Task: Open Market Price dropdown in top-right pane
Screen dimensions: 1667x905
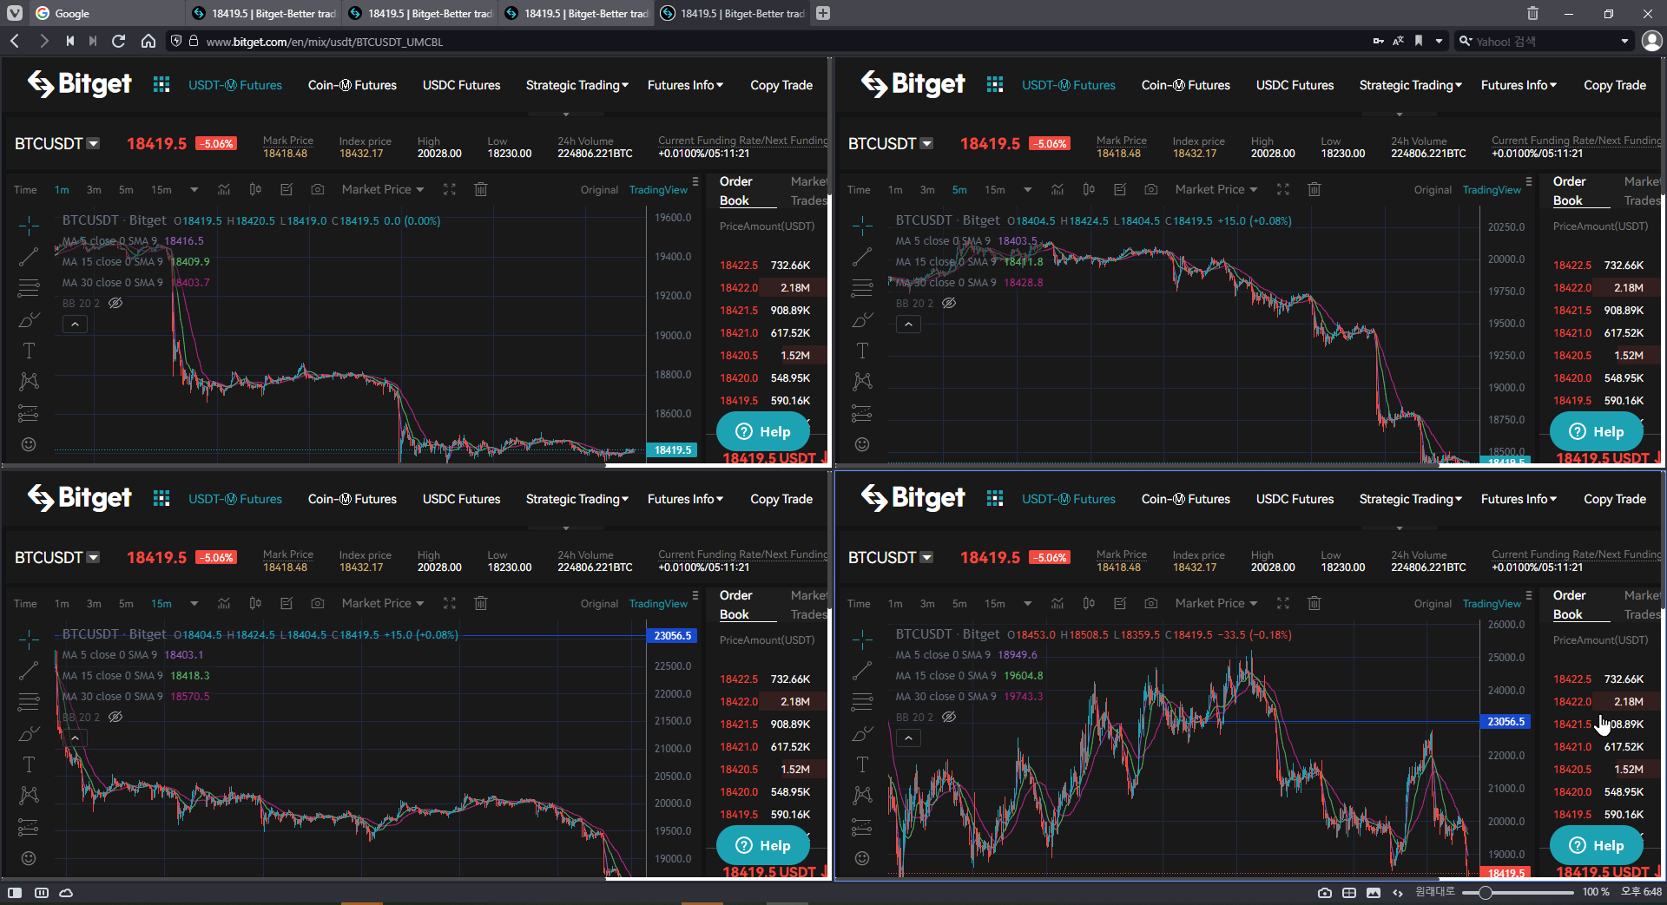Action: click(1216, 189)
